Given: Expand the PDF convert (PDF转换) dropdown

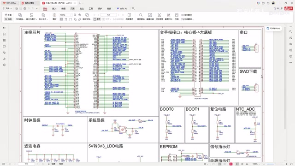Looking at the screenshot, I should click(x=20, y=19).
